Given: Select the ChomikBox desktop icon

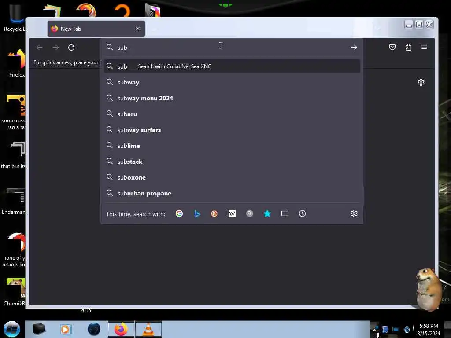Looking at the screenshot, I should click(15, 292).
